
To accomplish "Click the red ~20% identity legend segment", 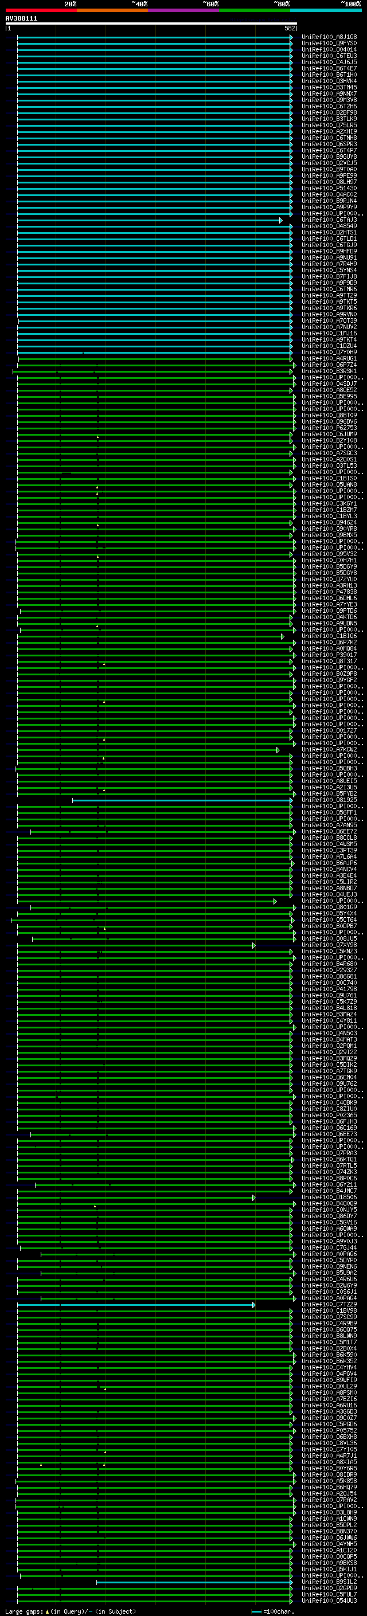I will coord(41,10).
